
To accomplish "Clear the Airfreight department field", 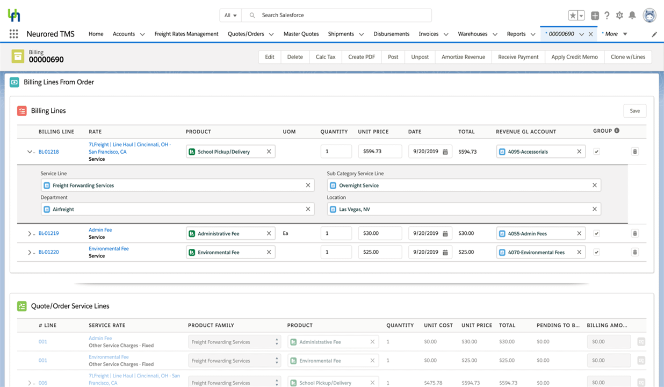I will [x=308, y=209].
